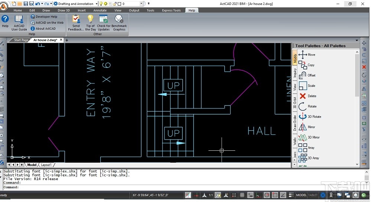Switch to the Draw 3D ribbon tab
Viewport: 371px width, 202px height.
point(64,10)
